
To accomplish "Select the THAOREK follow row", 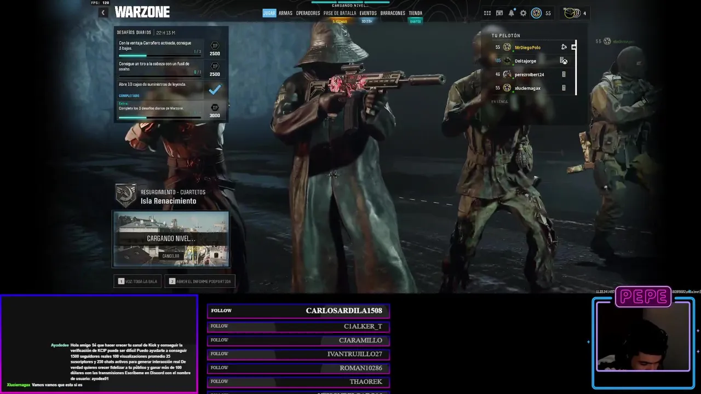I will (298, 381).
